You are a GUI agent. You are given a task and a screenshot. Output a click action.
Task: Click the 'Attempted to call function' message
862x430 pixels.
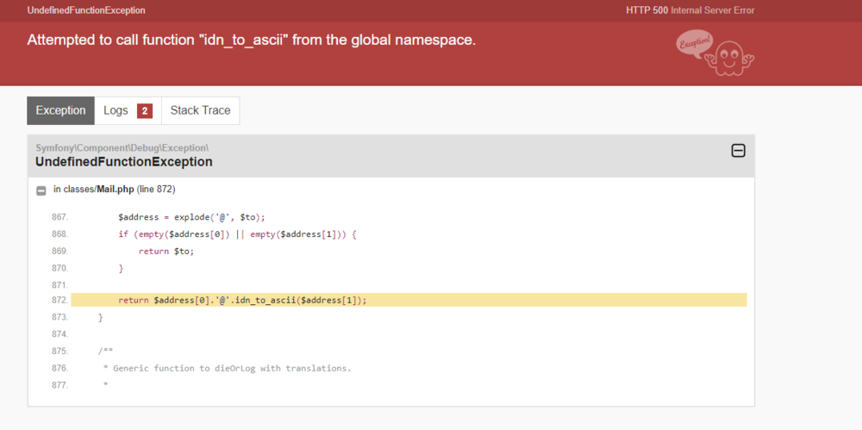pos(251,41)
